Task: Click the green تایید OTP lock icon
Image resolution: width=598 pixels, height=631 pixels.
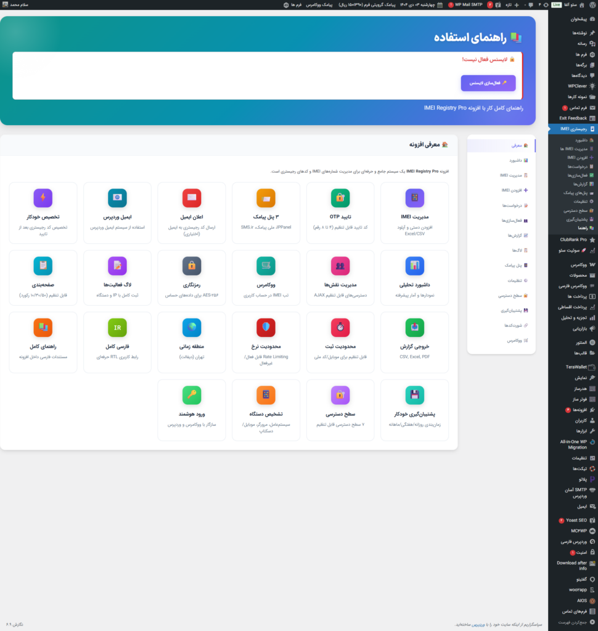Action: 340,198
